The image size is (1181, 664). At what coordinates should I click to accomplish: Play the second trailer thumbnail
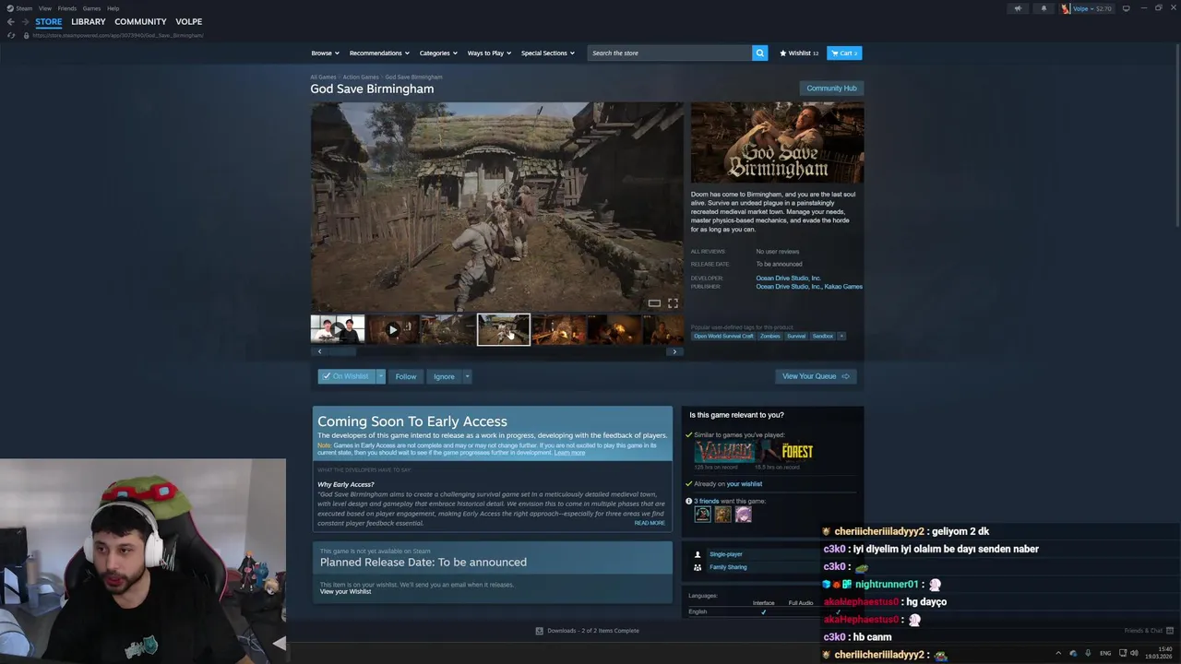point(393,329)
